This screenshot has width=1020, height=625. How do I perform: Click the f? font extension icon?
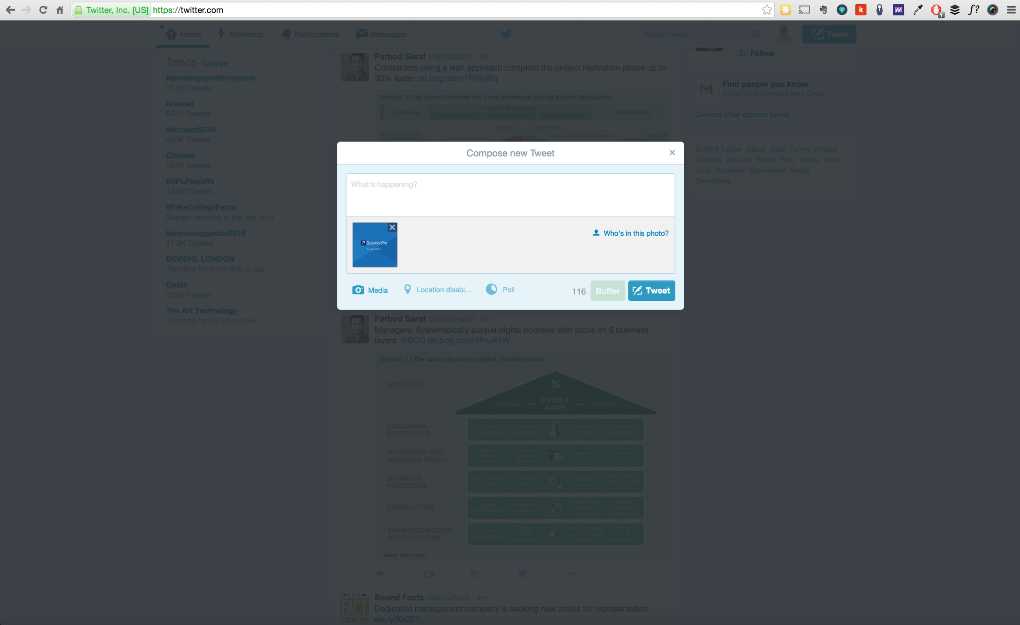(x=973, y=9)
